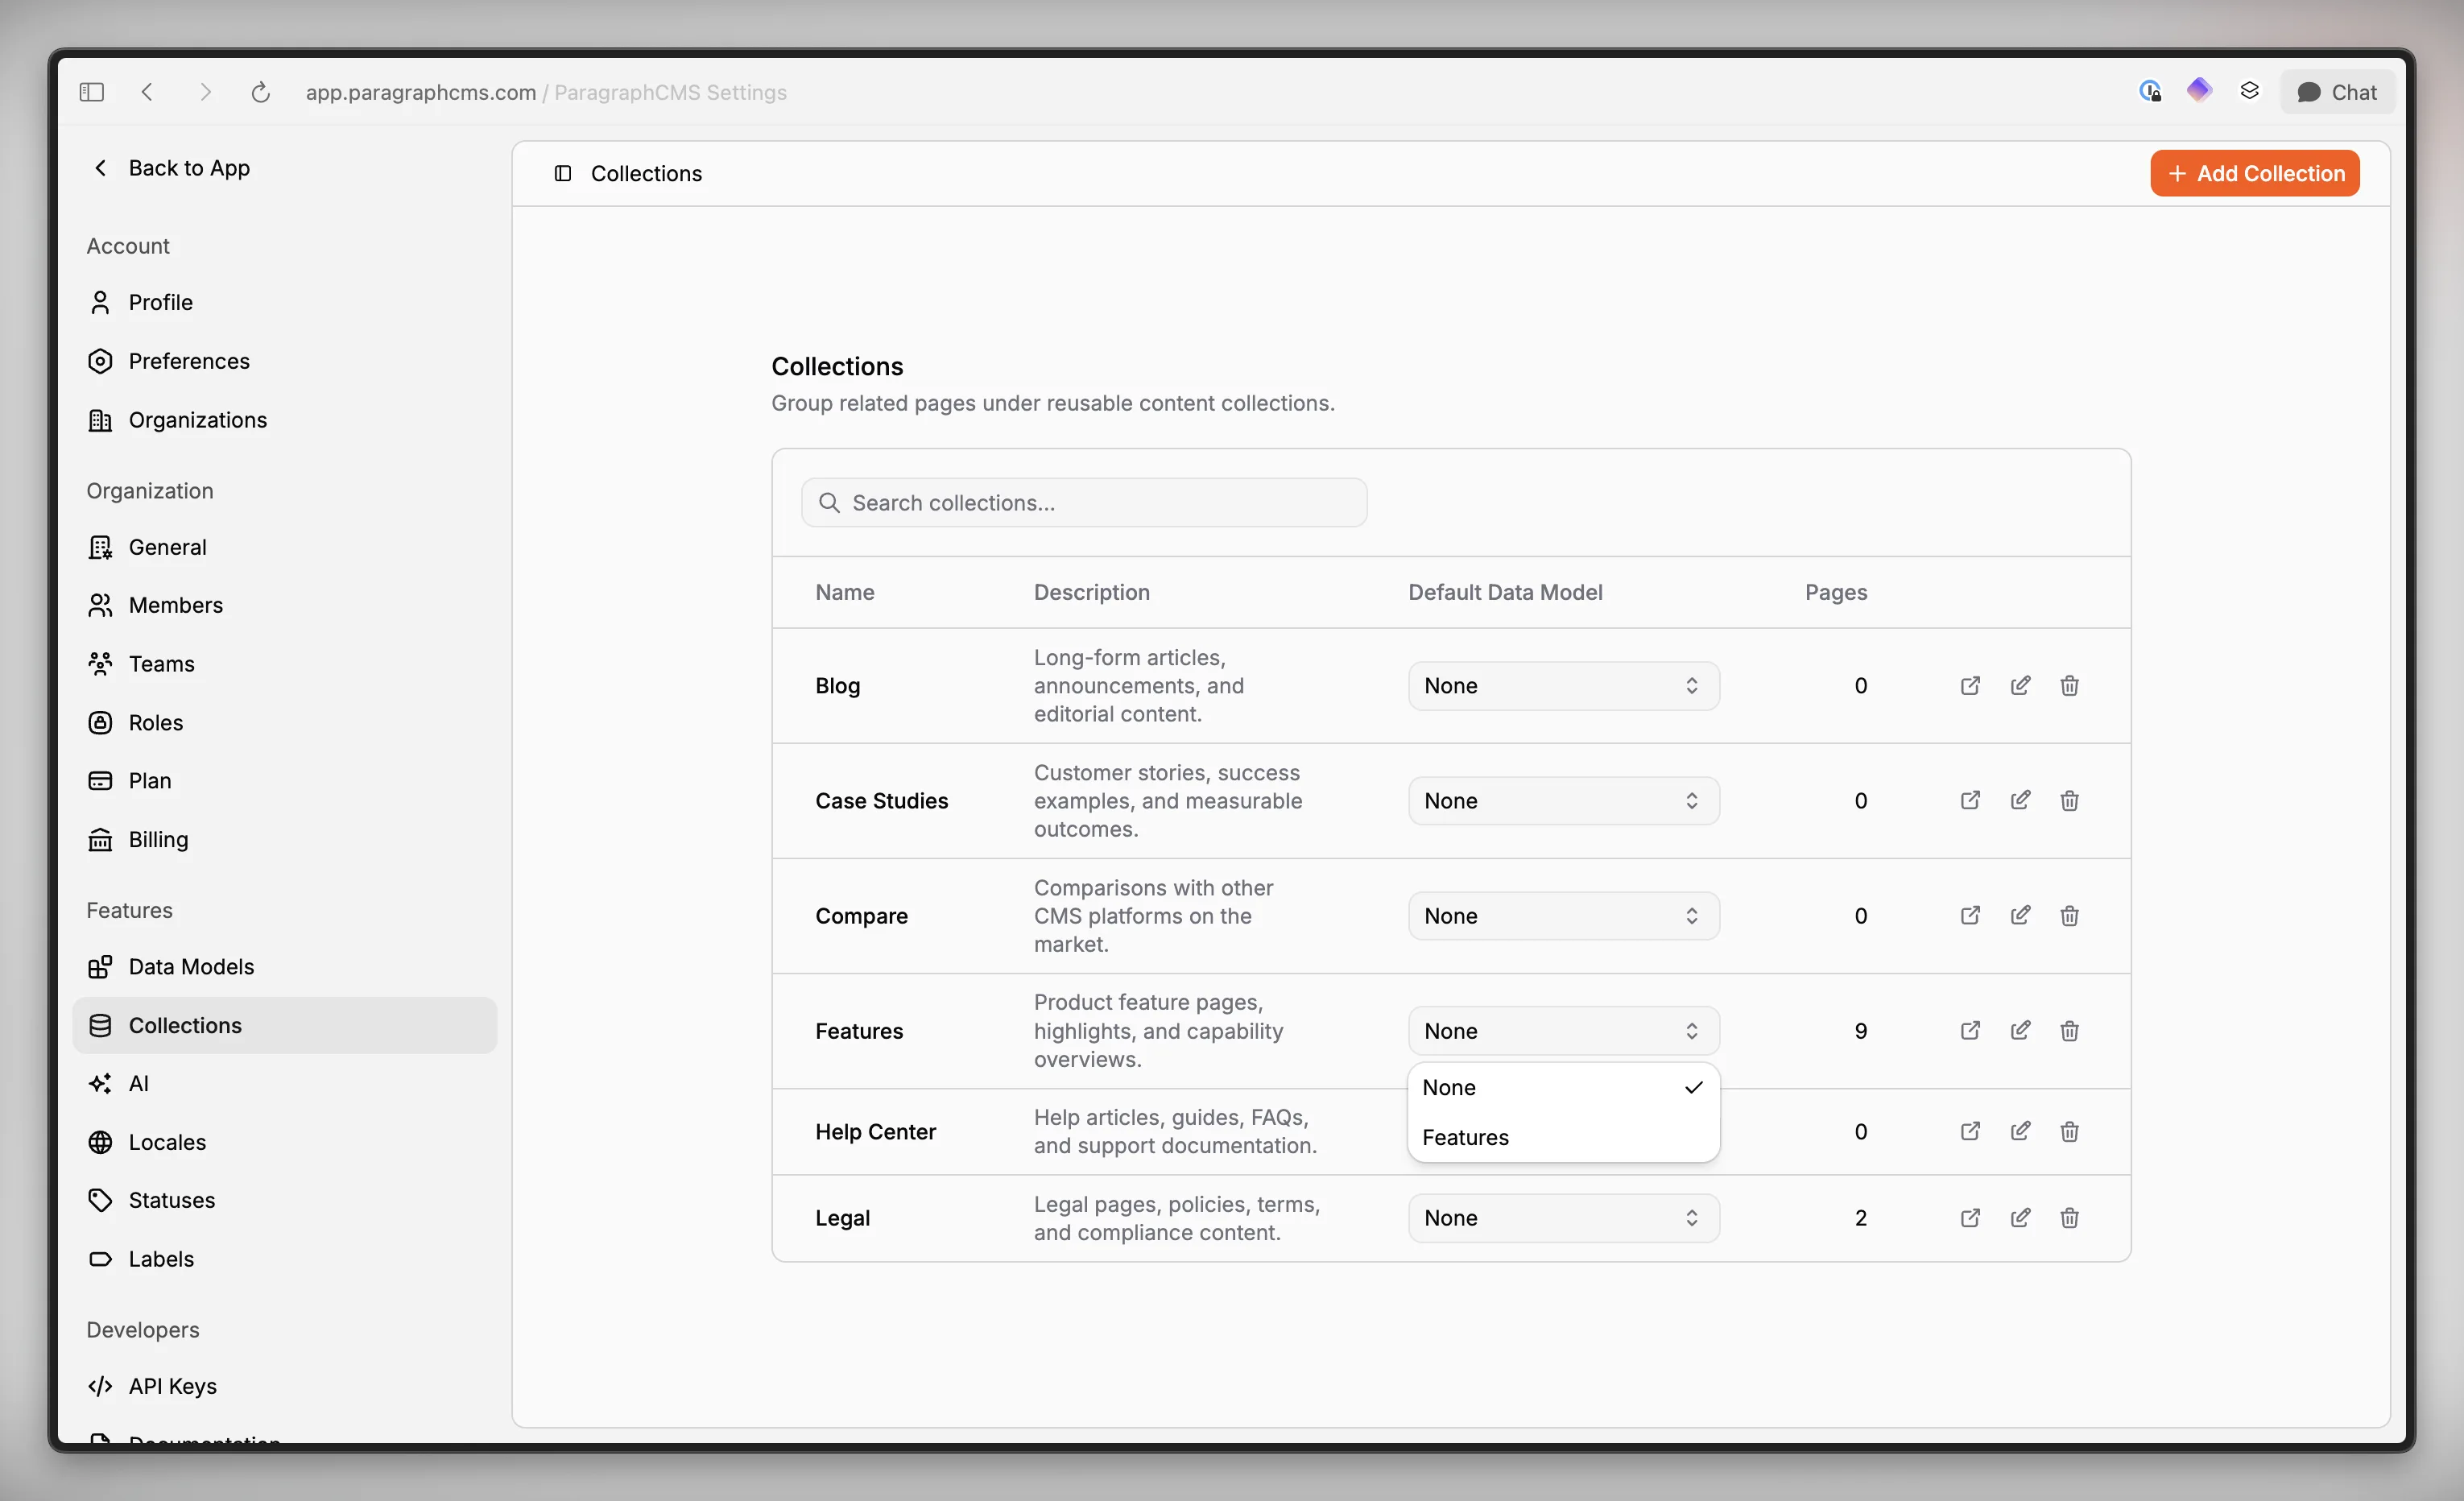Open General organization settings
Screen dimensions: 2464x1501
(284, 547)
